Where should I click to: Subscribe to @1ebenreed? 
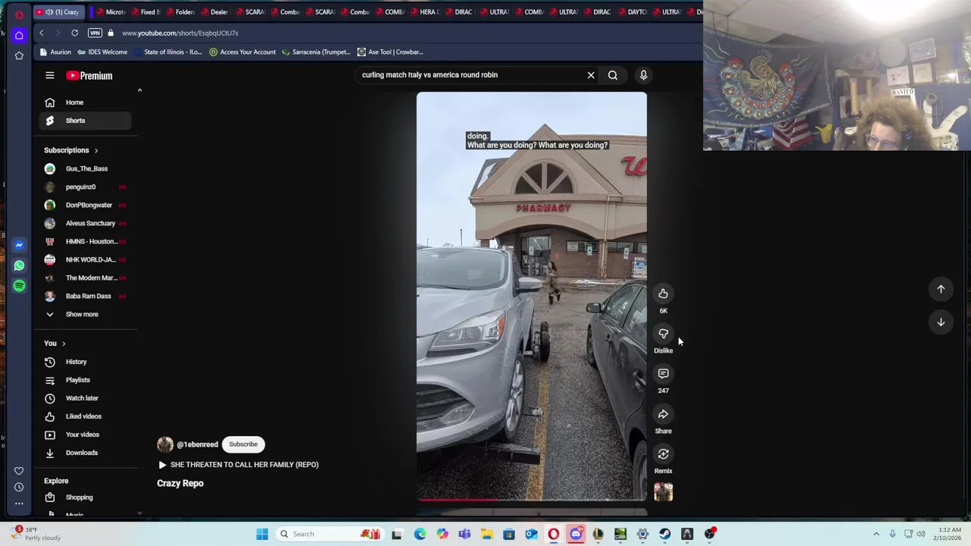(244, 444)
